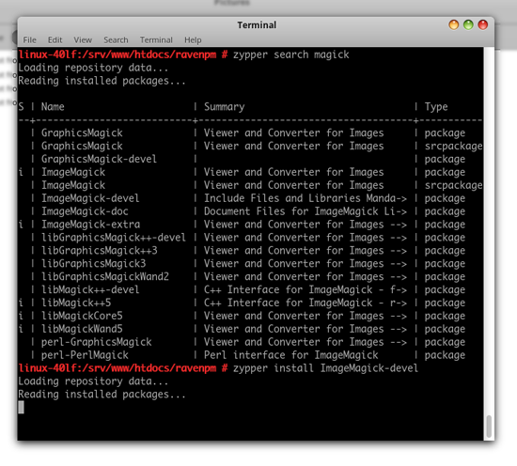The height and width of the screenshot is (466, 517).
Task: Click the 'Type' column header
Action: click(436, 107)
